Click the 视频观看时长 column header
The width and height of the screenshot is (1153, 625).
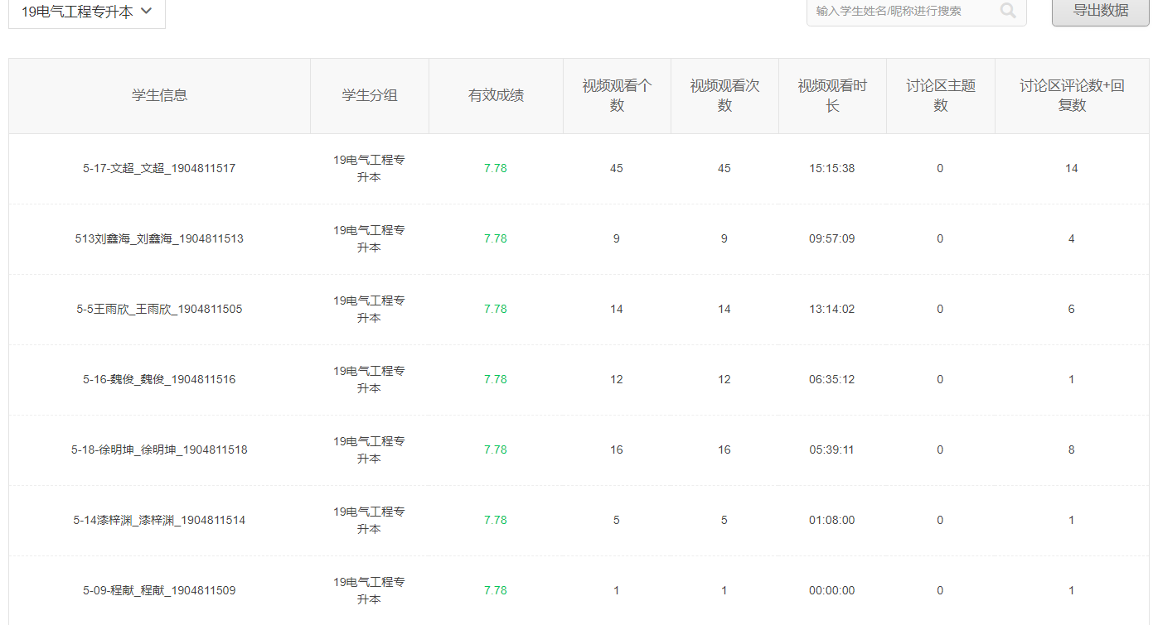pyautogui.click(x=832, y=95)
